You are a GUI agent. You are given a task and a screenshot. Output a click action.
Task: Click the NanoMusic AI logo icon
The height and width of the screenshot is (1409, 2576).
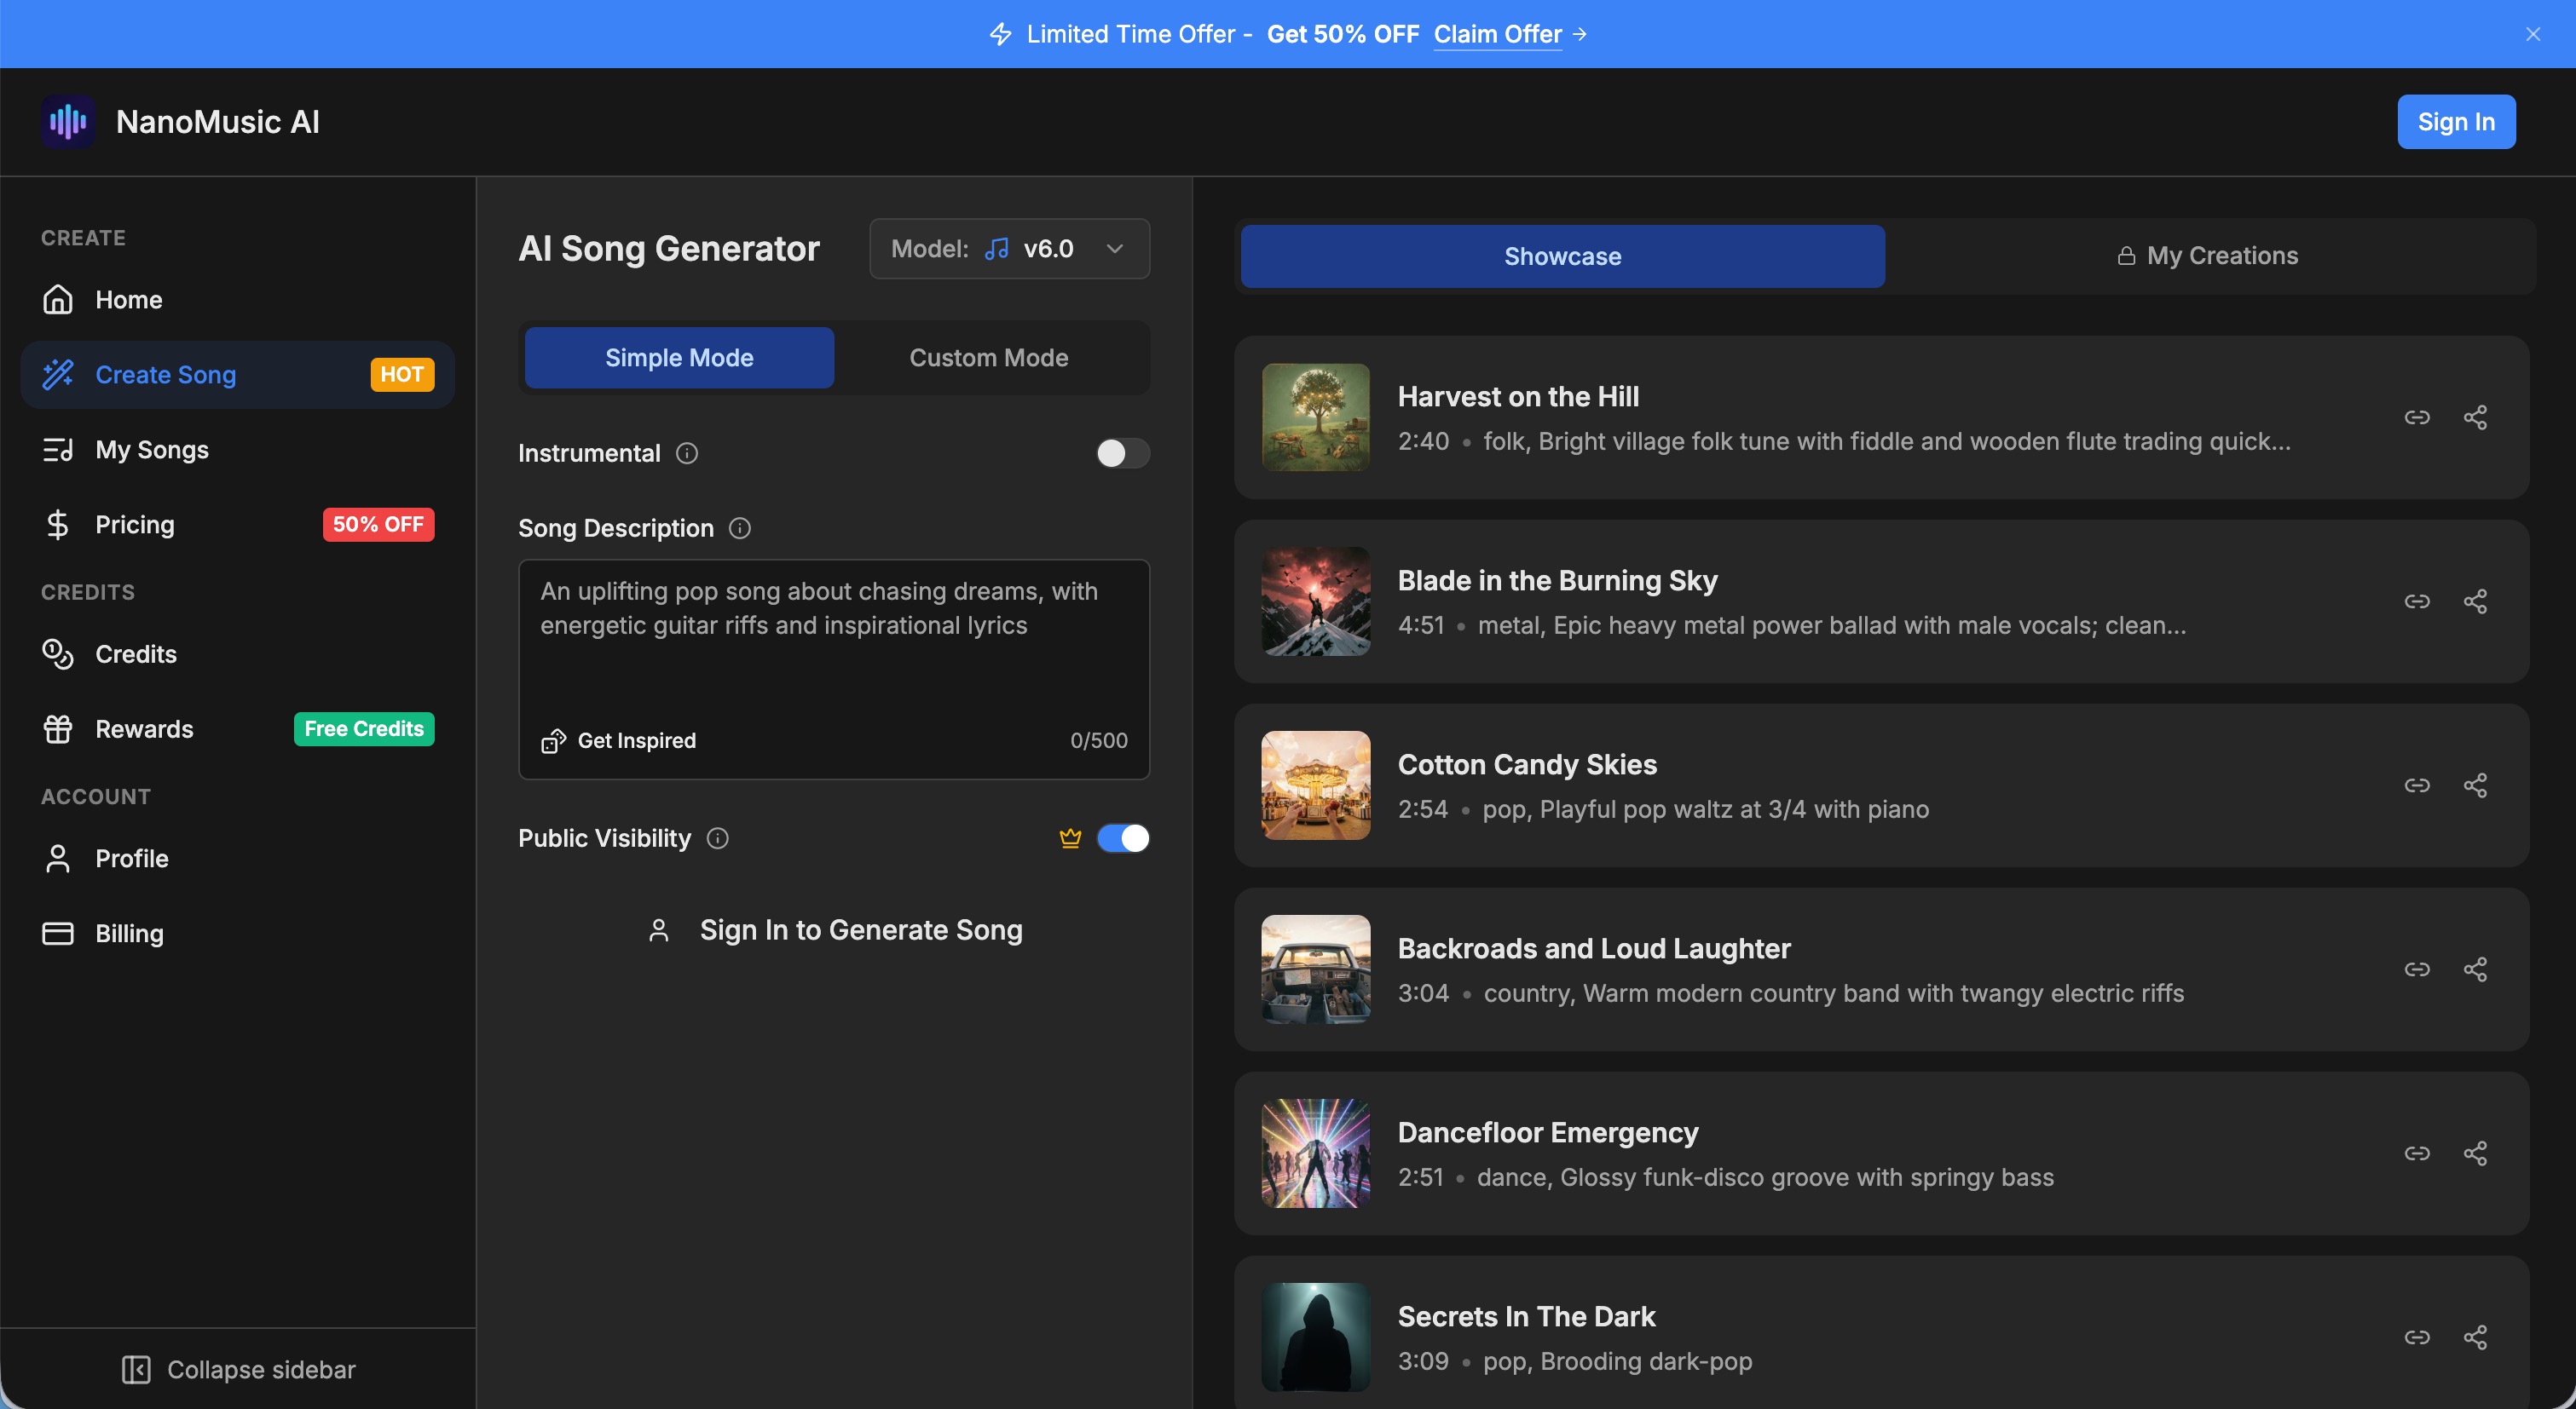click(68, 122)
